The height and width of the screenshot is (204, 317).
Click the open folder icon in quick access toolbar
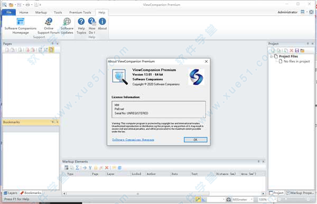pyautogui.click(x=11, y=5)
